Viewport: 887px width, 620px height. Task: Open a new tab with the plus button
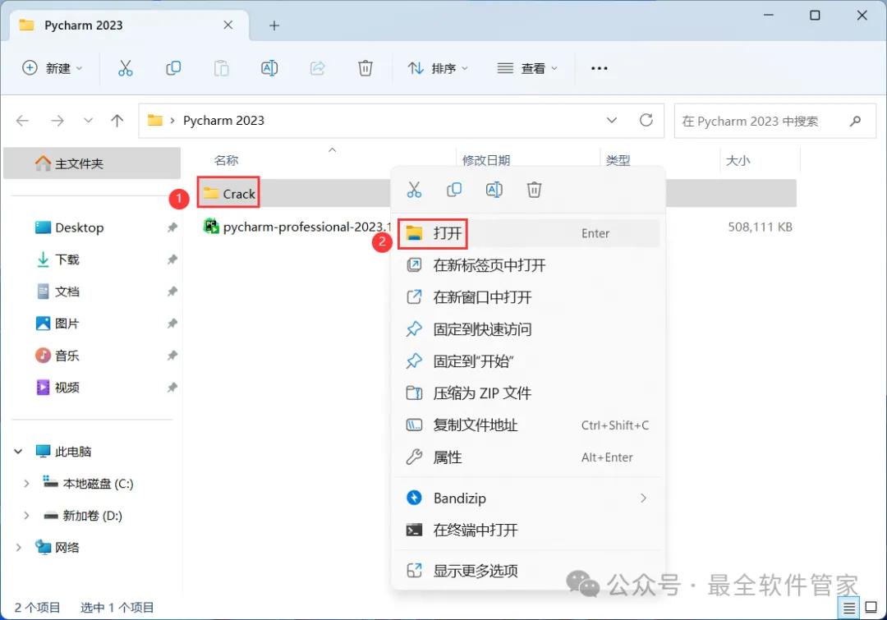[x=274, y=25]
